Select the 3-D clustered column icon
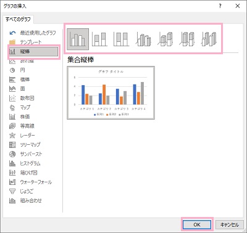The height and width of the screenshot is (233, 247). pos(143,39)
